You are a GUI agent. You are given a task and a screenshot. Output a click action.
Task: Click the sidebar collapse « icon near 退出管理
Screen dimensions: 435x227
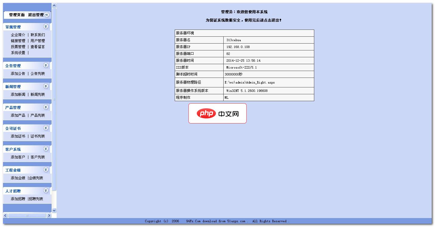coord(47,15)
